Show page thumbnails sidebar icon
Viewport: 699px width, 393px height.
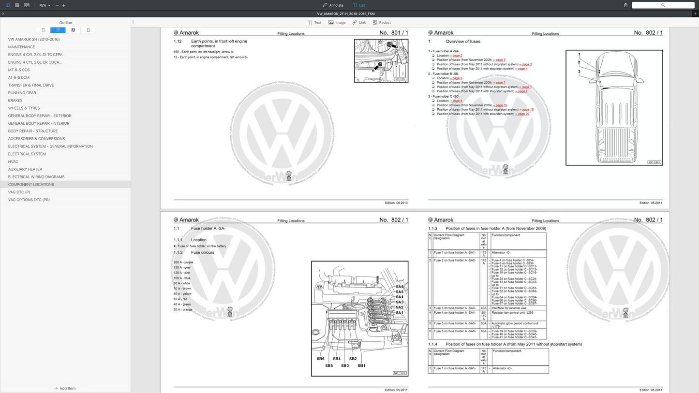tap(88, 30)
